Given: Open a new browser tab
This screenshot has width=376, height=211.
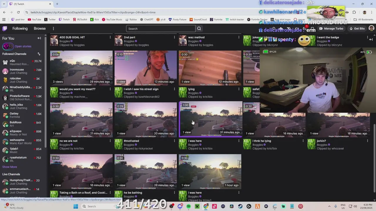Looking at the screenshot, I should [x=57, y=4].
